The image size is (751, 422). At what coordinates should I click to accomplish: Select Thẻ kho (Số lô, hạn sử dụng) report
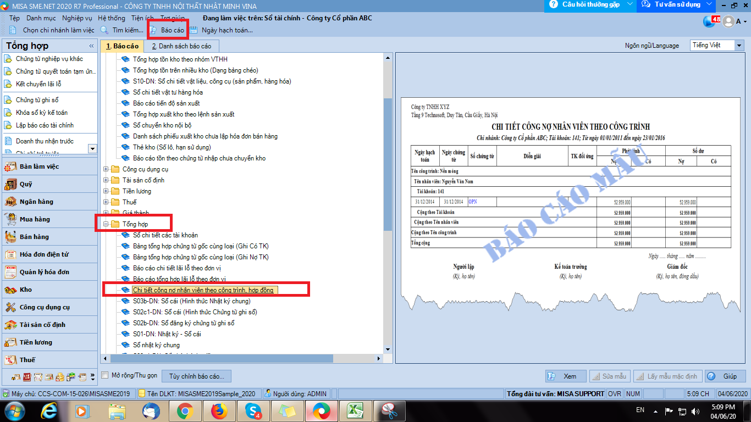point(172,147)
